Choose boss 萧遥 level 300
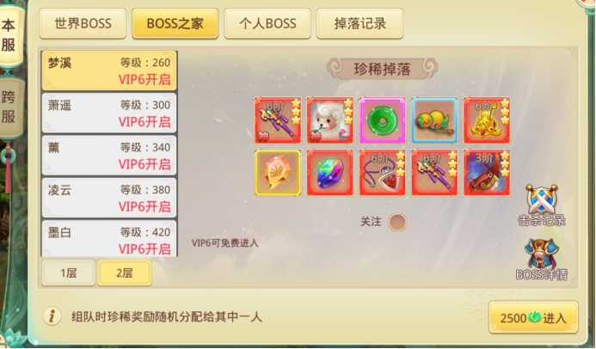The image size is (596, 349). [109, 113]
